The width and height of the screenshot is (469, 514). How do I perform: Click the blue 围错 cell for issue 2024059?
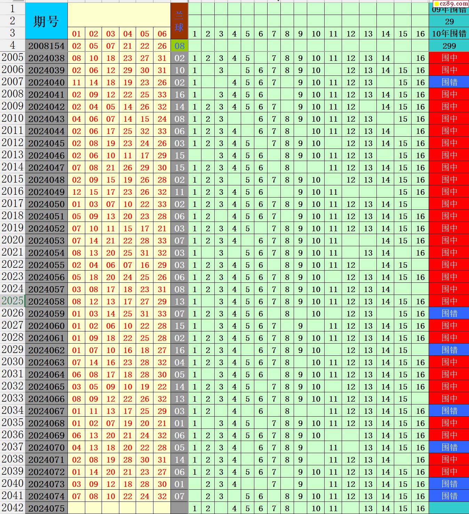(x=449, y=313)
